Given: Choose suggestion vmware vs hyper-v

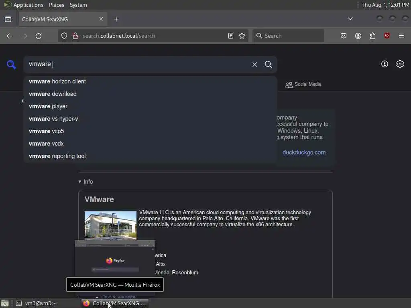Looking at the screenshot, I should point(151,119).
